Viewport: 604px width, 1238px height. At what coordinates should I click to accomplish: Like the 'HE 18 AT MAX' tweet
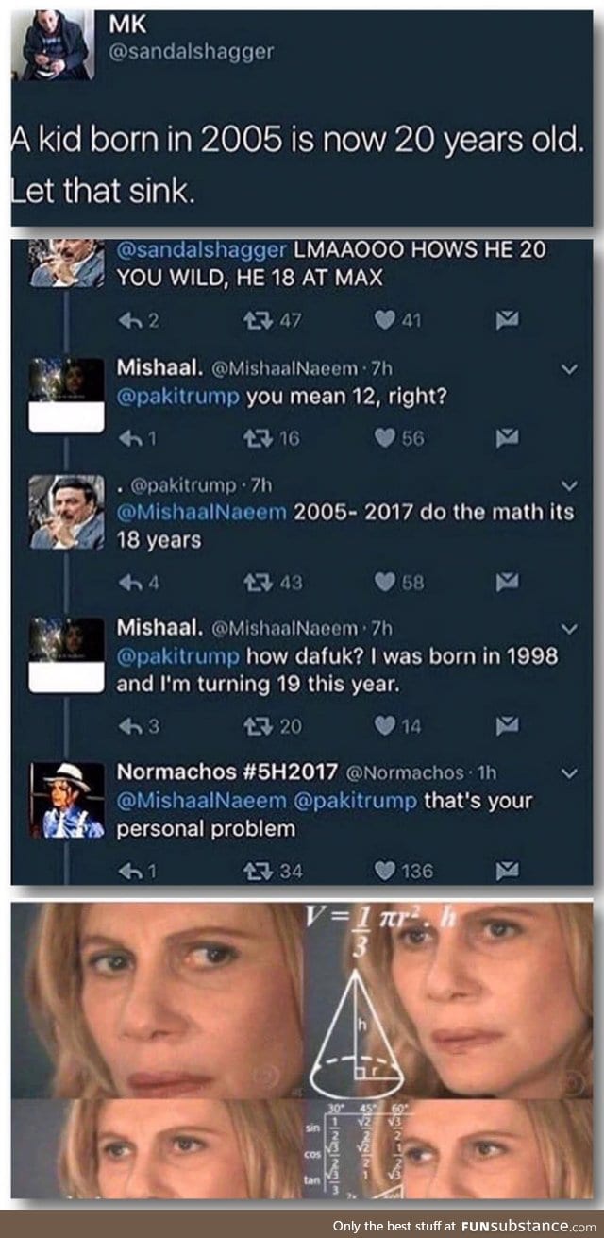[x=385, y=321]
